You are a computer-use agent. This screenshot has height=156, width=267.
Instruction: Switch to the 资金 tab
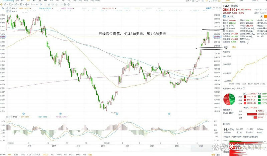[x=234, y=47]
